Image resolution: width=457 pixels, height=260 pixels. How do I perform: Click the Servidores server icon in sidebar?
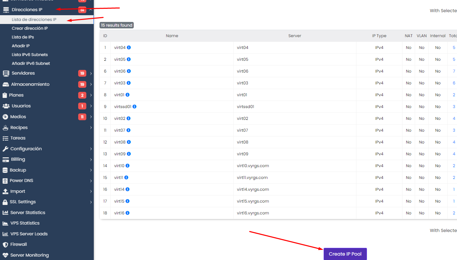coord(6,73)
